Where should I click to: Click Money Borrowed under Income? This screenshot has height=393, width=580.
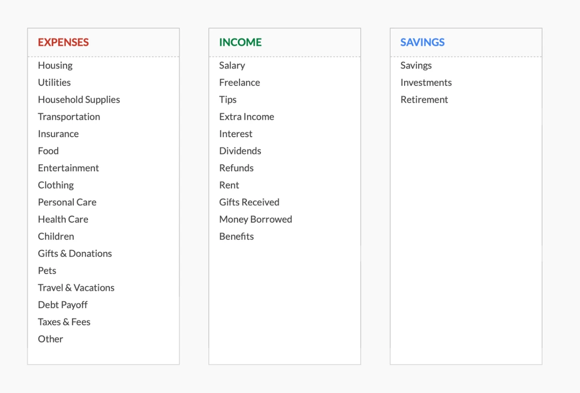click(x=255, y=219)
